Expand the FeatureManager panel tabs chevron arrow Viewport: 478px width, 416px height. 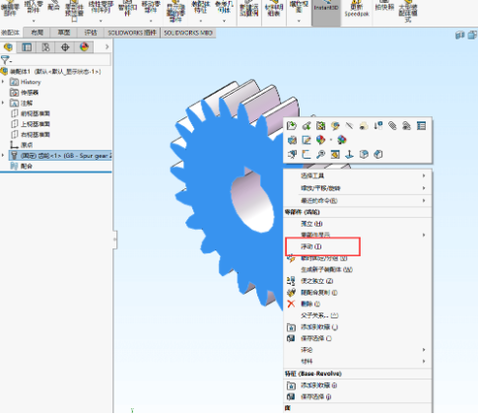click(106, 47)
